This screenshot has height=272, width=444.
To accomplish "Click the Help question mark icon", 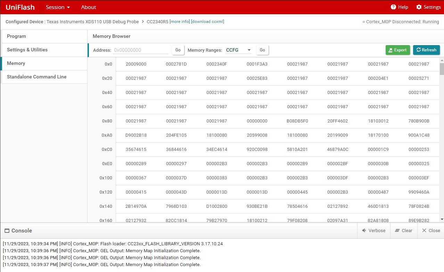I will tap(393, 7).
